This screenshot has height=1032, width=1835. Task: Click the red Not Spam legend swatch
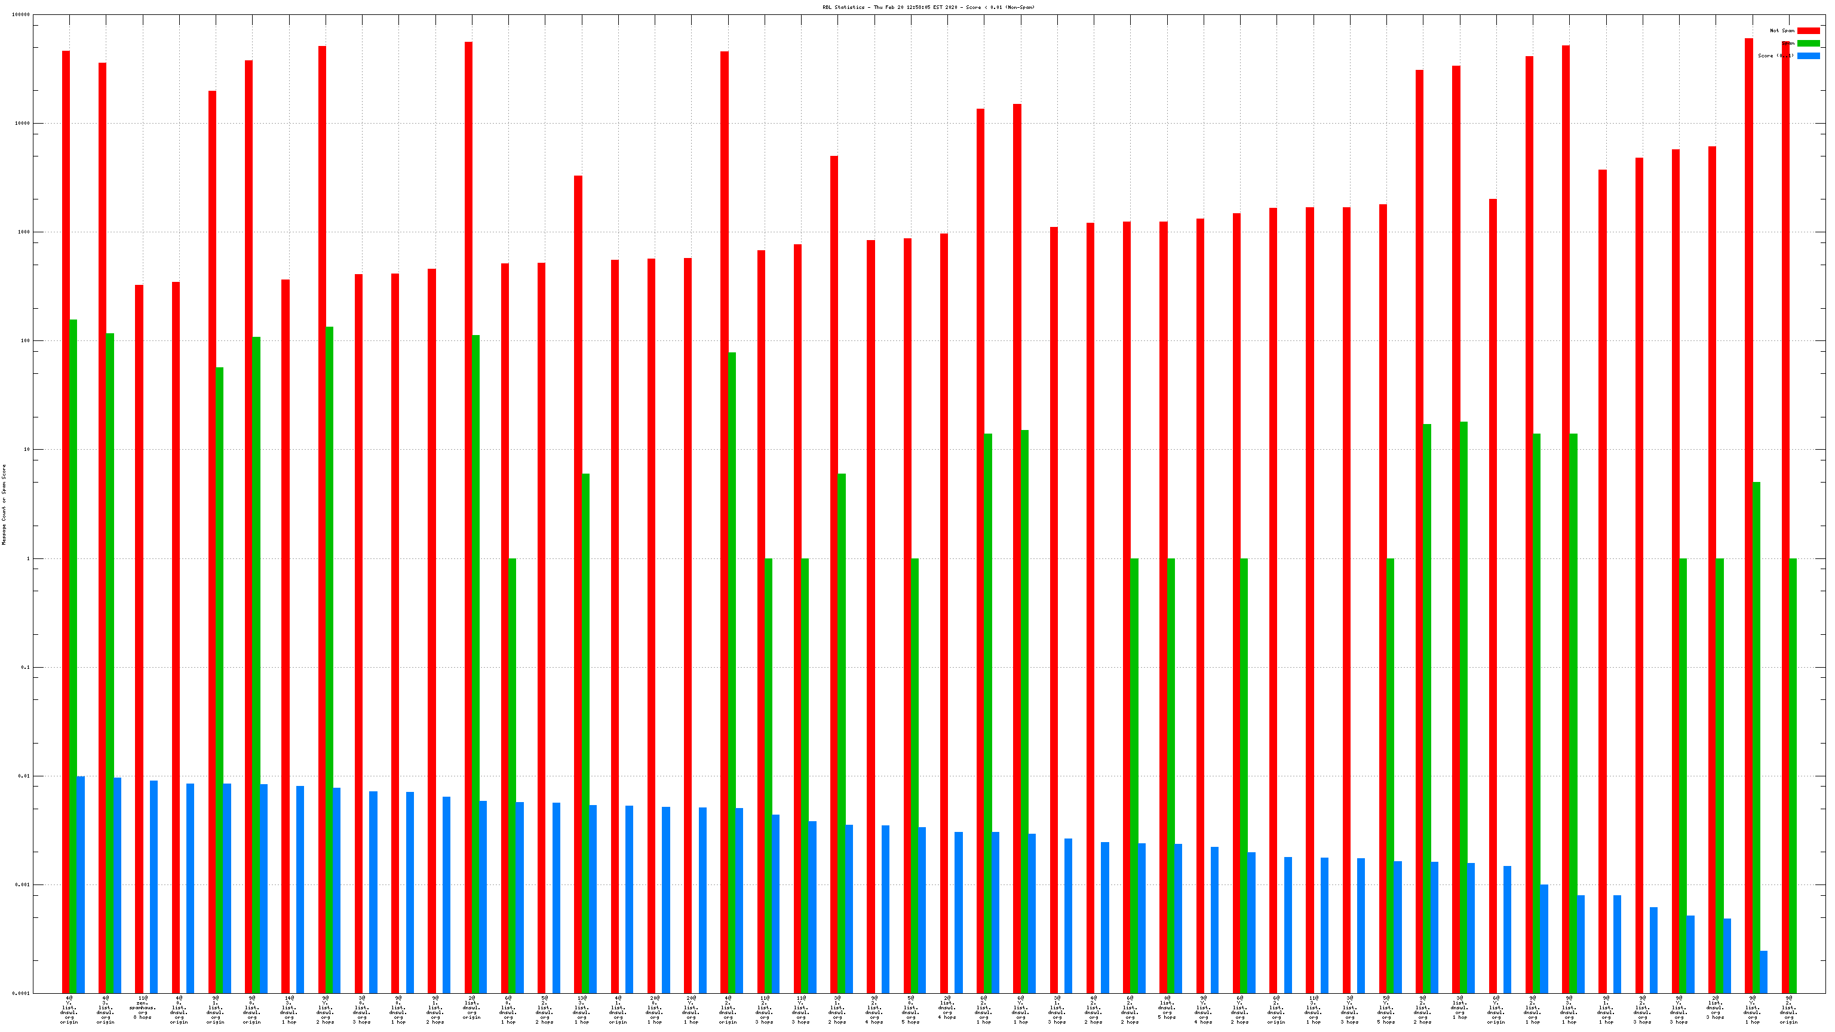(1808, 30)
